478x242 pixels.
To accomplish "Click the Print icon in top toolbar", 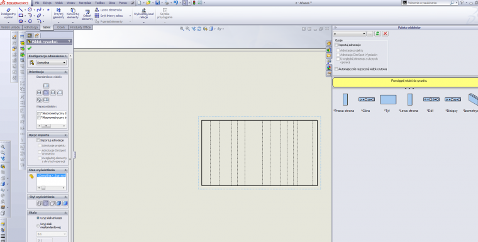I will [x=167, y=3].
